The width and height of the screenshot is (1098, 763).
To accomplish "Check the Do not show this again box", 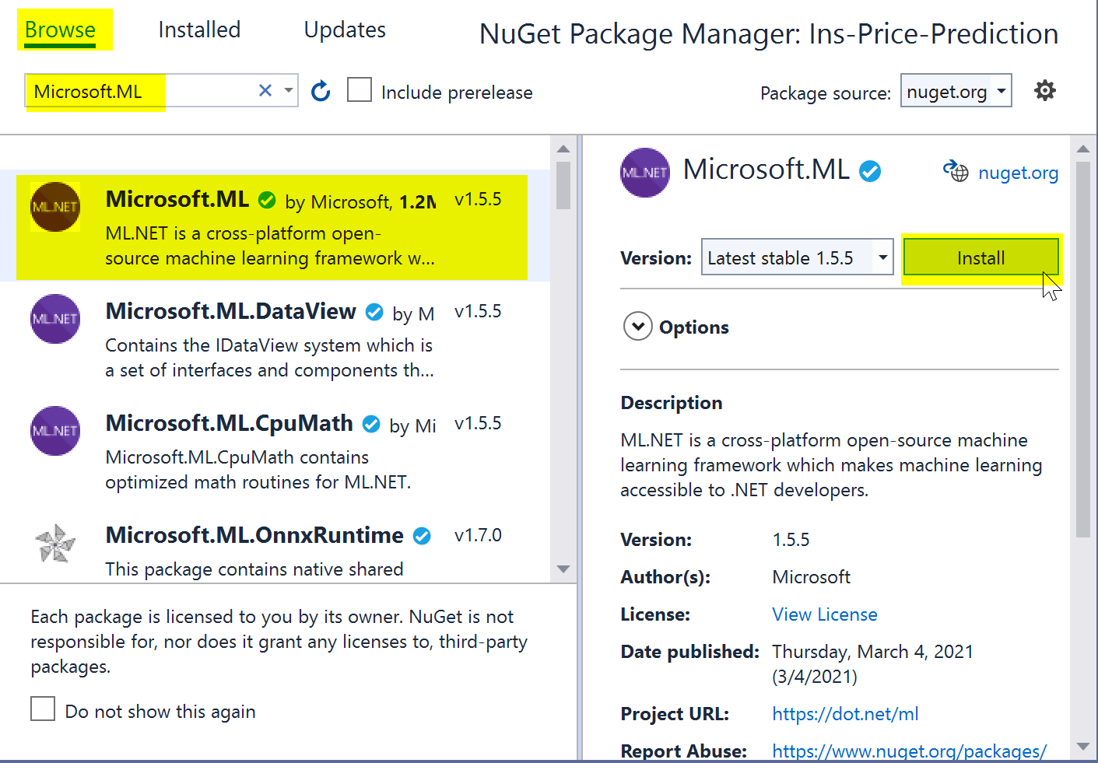I will 43,709.
